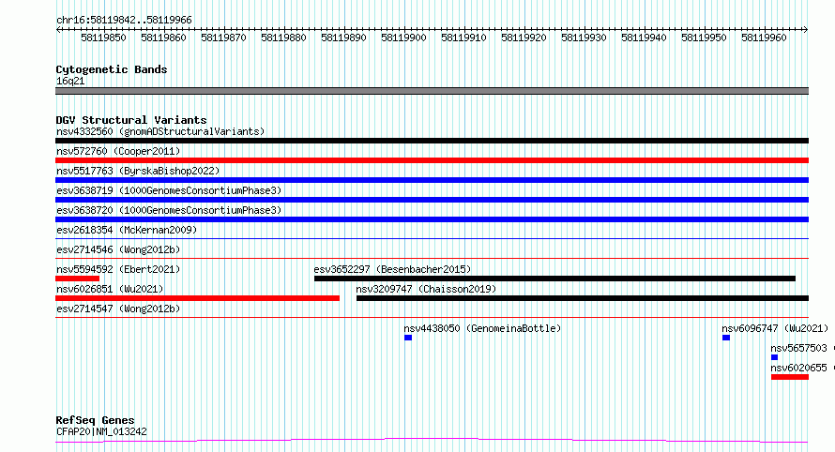Viewport: 835px width, 452px height.
Task: Open variant nsv4438050 (GenomeinaBottle)
Action: coord(482,328)
